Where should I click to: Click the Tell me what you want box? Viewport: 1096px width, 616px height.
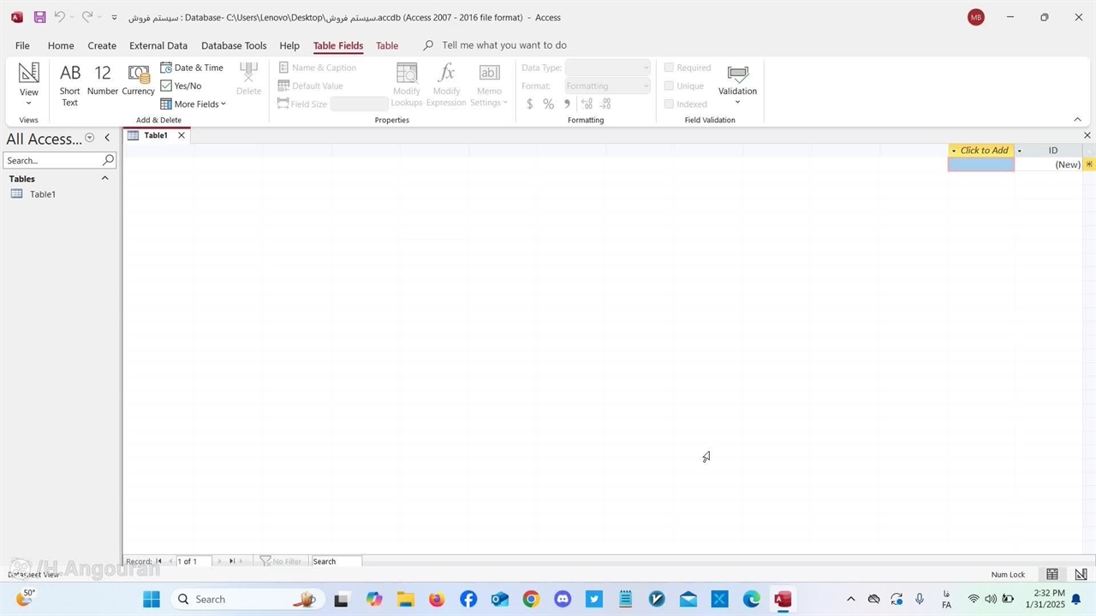[503, 45]
